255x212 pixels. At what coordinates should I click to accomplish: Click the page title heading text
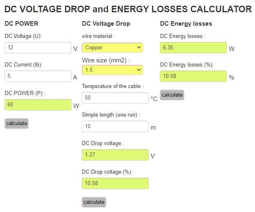click(128, 9)
